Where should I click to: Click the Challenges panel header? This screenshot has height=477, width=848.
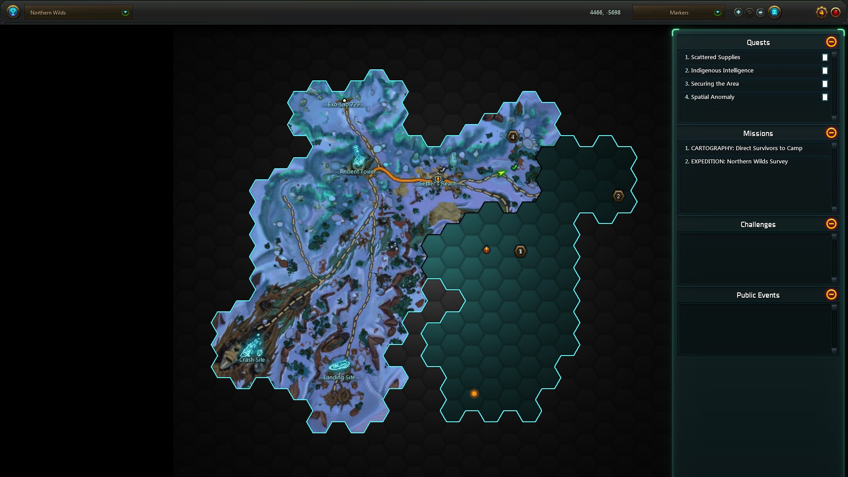point(758,224)
